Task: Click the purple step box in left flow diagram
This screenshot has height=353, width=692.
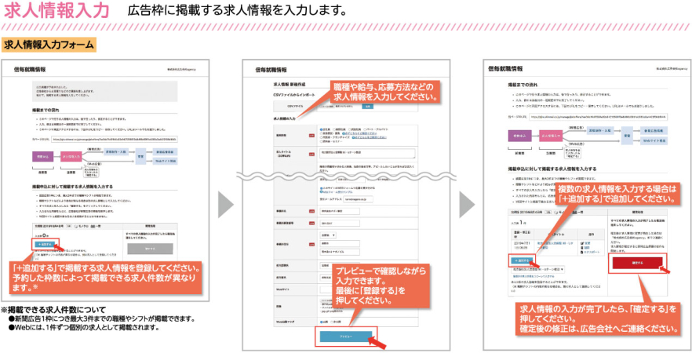Action: [42, 156]
